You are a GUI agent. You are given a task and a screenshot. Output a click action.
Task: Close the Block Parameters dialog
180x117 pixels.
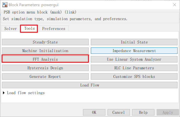174,4
